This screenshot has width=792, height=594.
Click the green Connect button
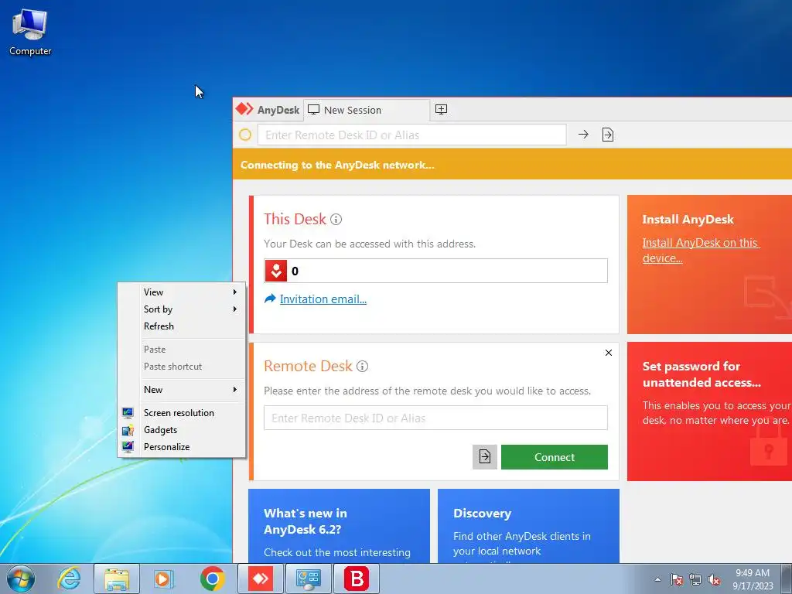[554, 457]
